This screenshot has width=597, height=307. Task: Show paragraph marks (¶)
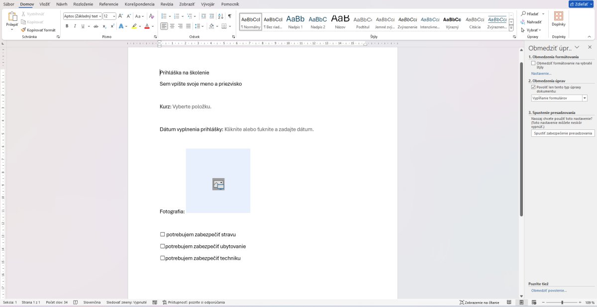tap(230, 16)
